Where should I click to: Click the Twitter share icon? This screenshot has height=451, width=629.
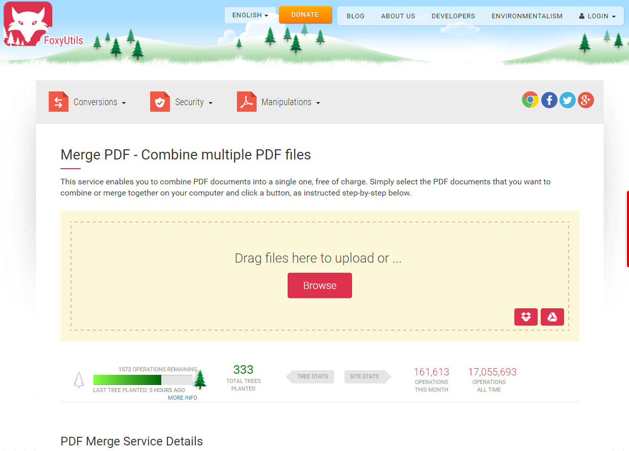click(x=567, y=100)
